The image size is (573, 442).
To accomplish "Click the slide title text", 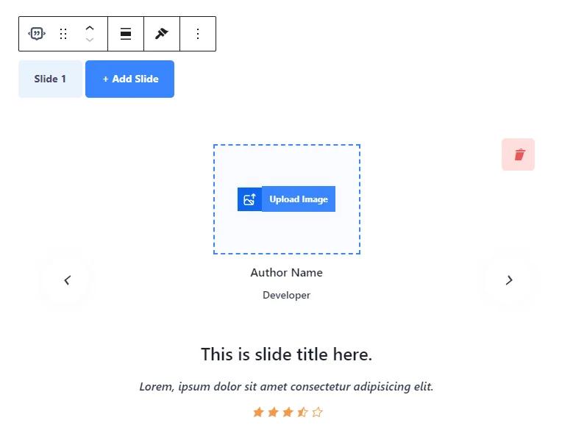I will click(286, 354).
